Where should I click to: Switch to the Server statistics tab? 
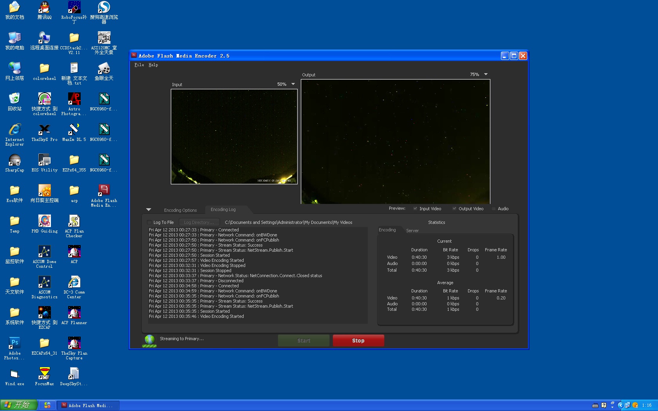(412, 231)
